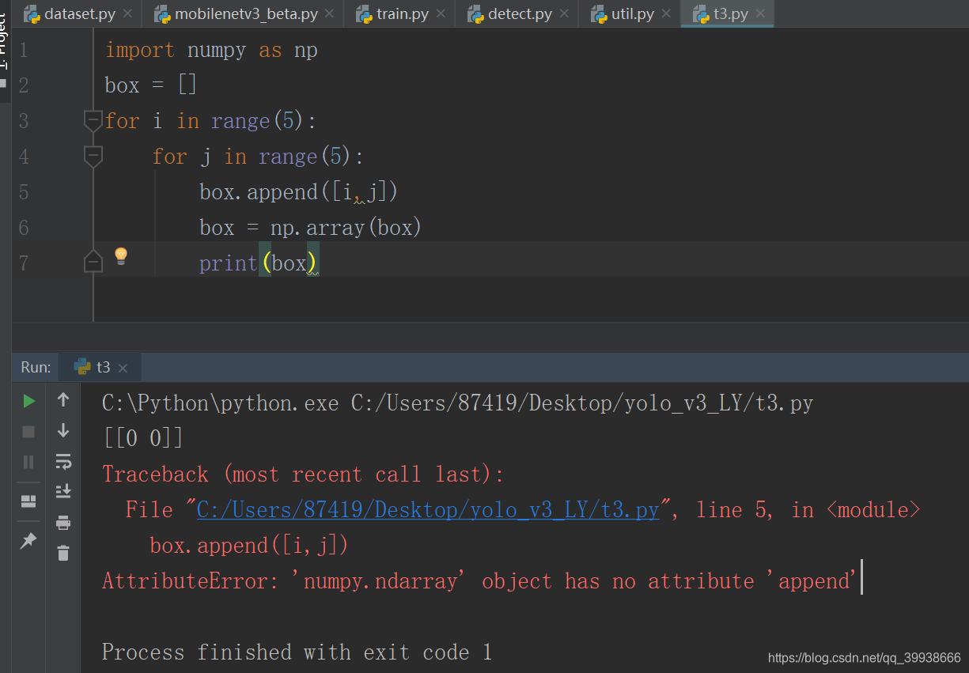Click the grey Stop process icon
969x673 pixels.
[28, 431]
